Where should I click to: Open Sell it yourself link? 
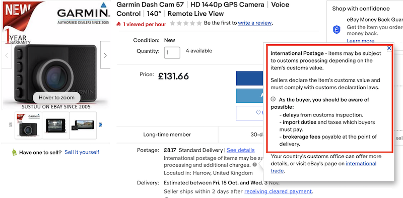click(x=82, y=152)
